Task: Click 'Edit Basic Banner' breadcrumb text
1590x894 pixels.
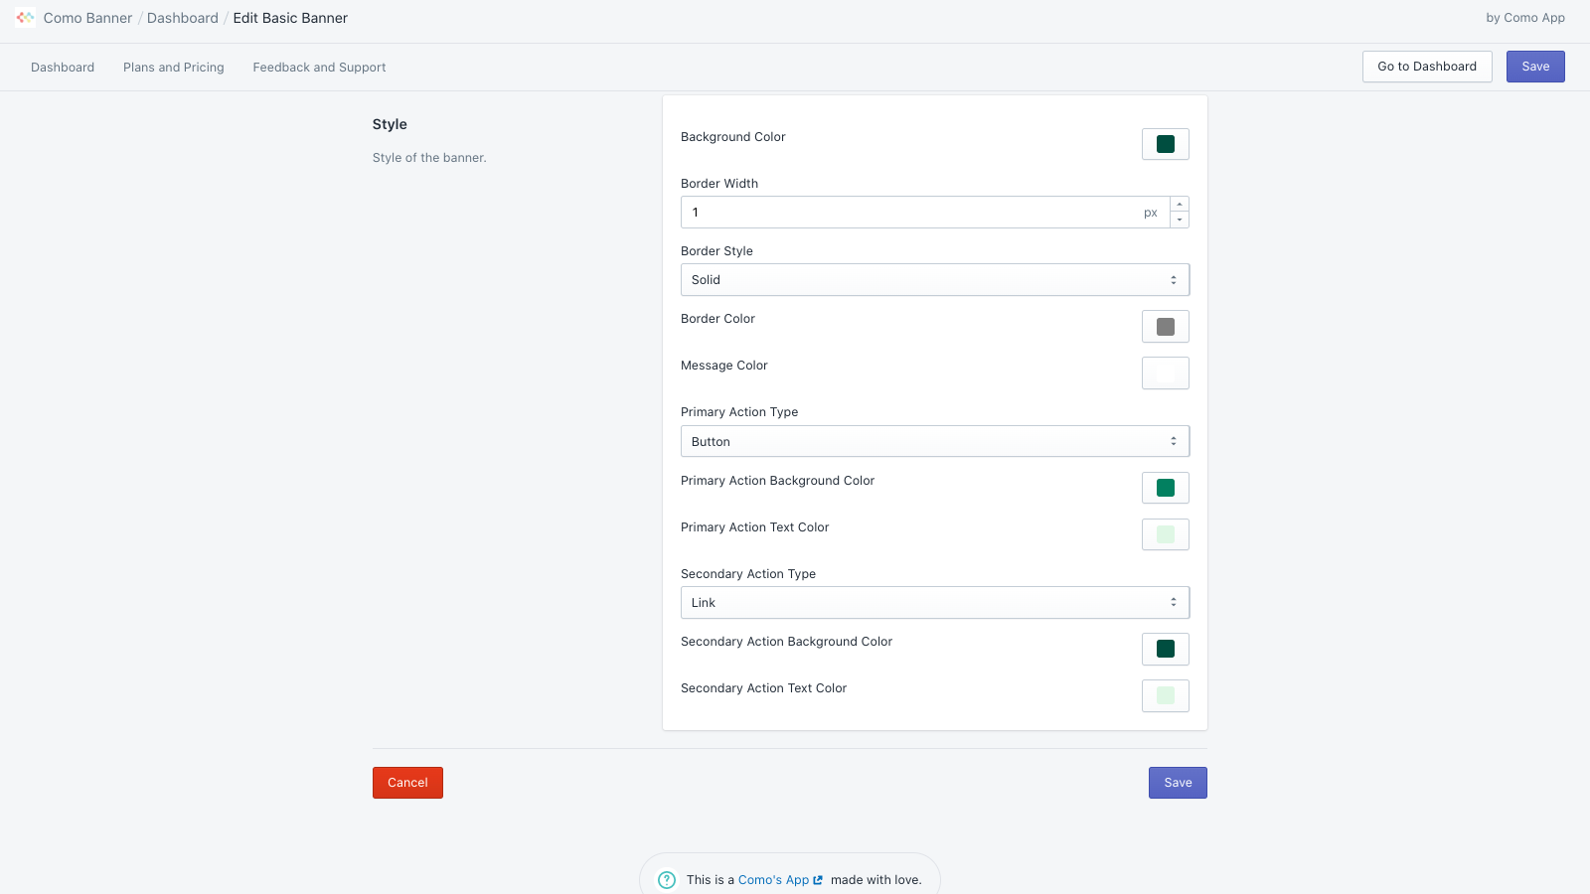Action: coord(290,18)
